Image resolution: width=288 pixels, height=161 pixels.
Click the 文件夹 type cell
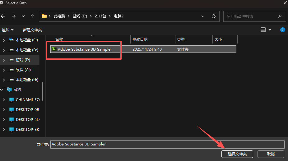coord(183,49)
